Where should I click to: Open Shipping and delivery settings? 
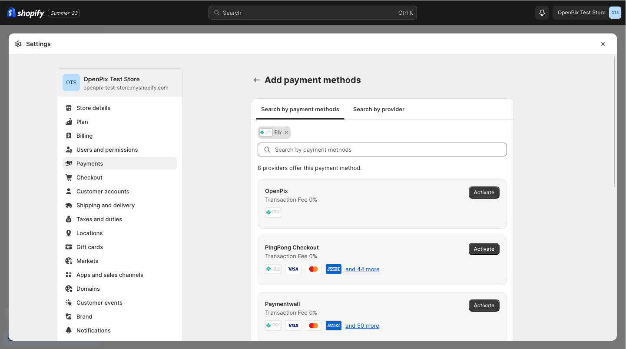[106, 205]
